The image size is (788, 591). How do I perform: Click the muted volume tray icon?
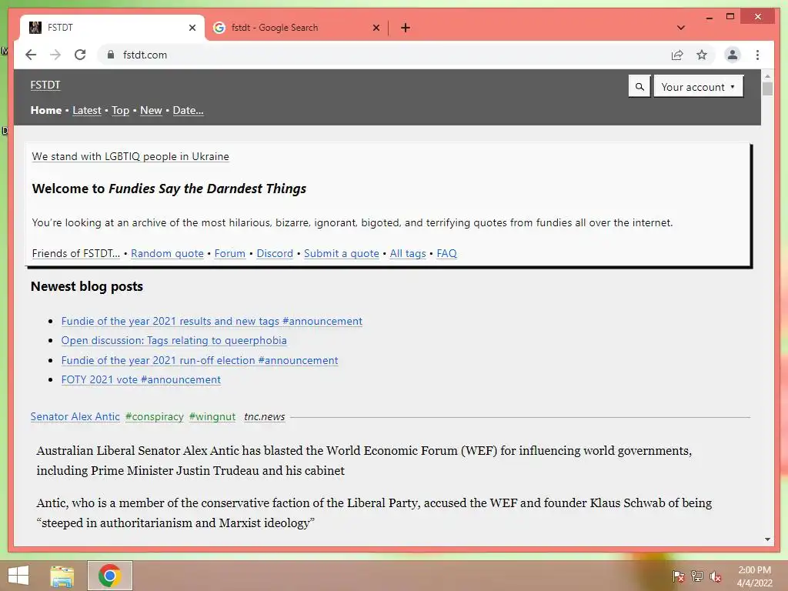716,576
